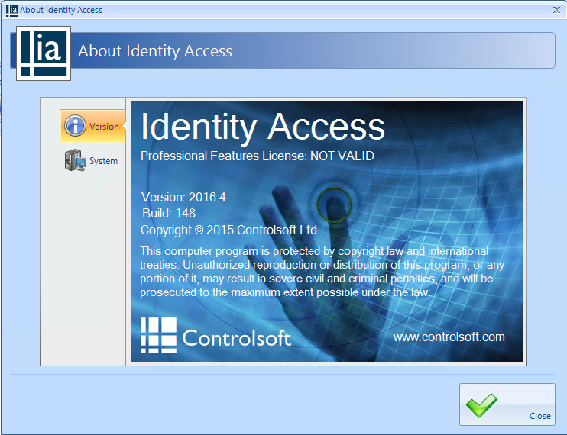Click the Controlsoft grid logo
The height and width of the screenshot is (435, 567).
pyautogui.click(x=158, y=335)
